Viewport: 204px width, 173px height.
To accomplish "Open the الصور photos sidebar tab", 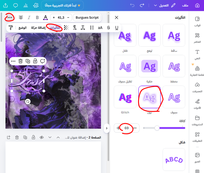I will click(x=197, y=158).
